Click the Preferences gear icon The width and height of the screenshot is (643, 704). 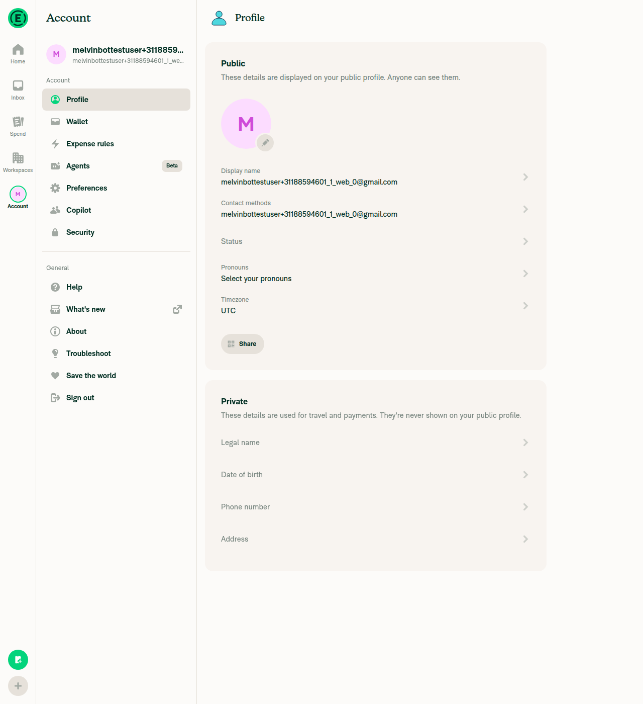click(x=55, y=188)
